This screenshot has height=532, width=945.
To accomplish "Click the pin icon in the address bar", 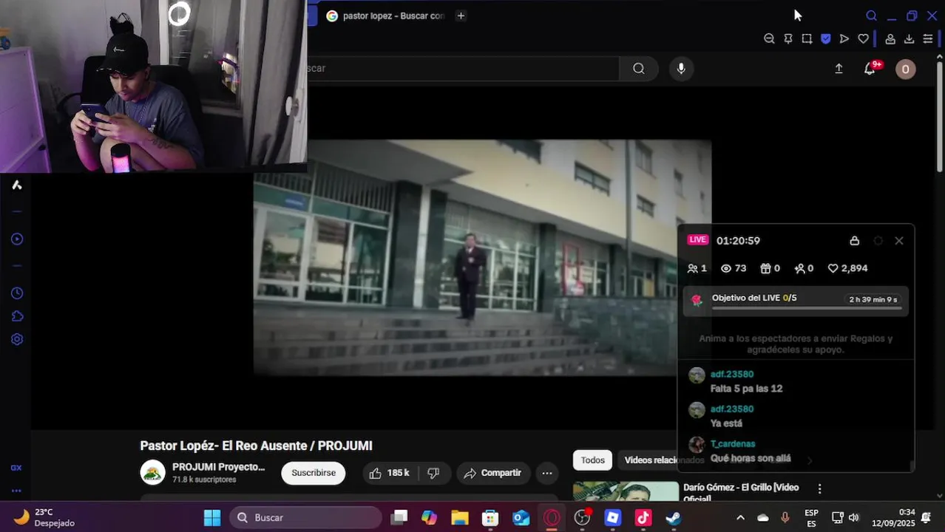I will 788,38.
